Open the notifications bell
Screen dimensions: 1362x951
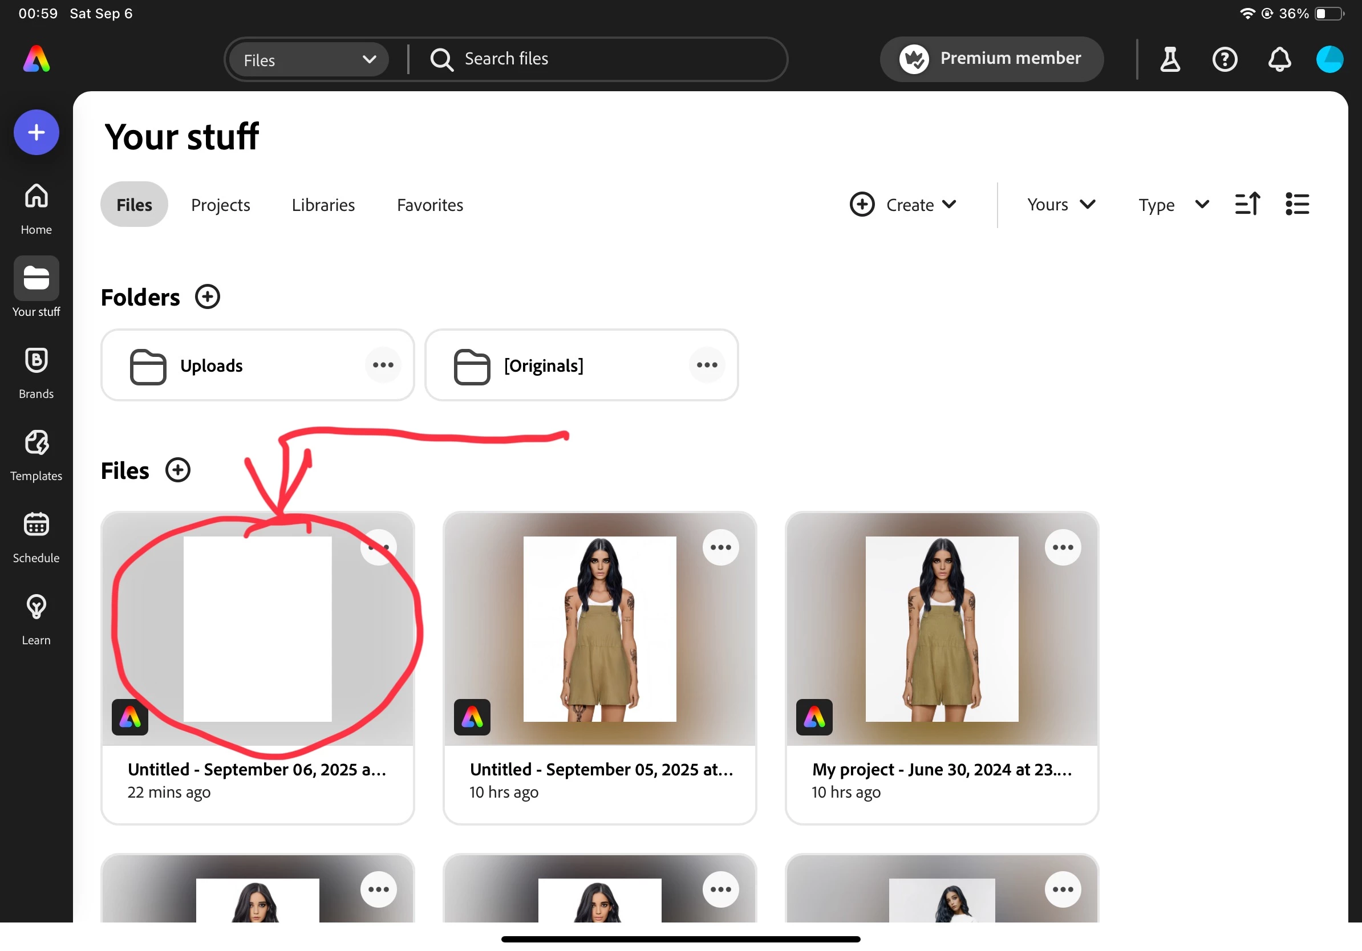click(x=1279, y=59)
